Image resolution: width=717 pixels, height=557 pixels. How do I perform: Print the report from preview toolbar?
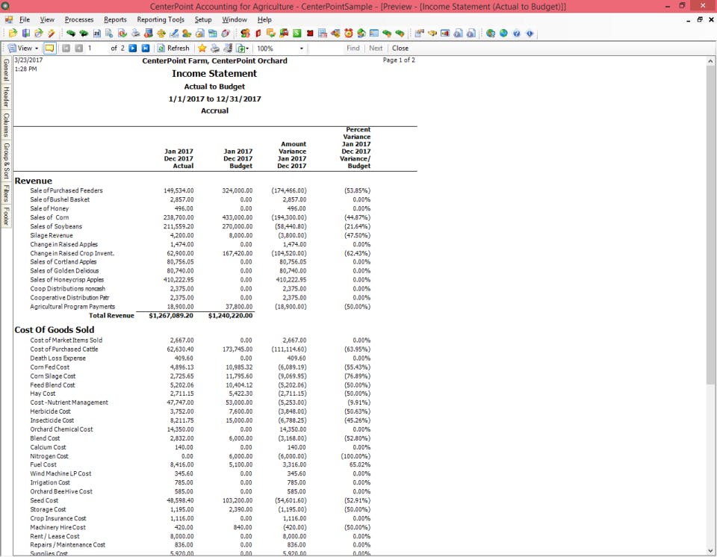(x=214, y=48)
